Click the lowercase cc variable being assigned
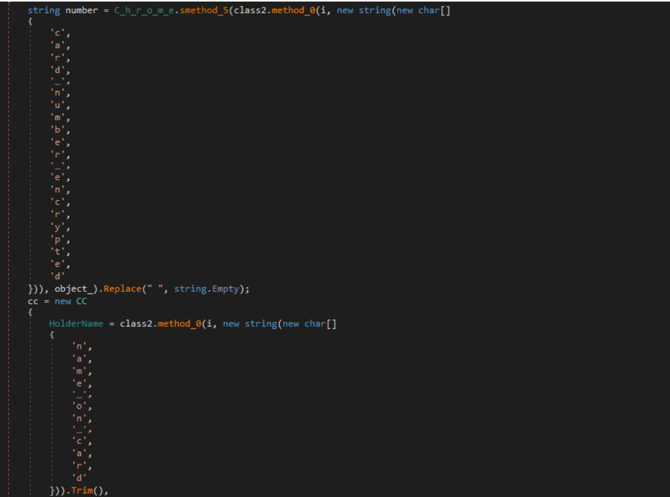Viewport: 670px width, 497px height. coord(33,301)
